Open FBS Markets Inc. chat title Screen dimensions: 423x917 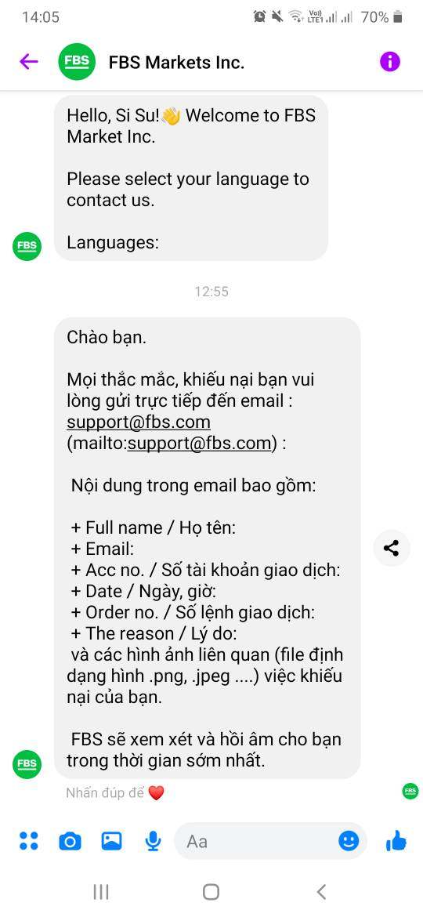tap(176, 62)
